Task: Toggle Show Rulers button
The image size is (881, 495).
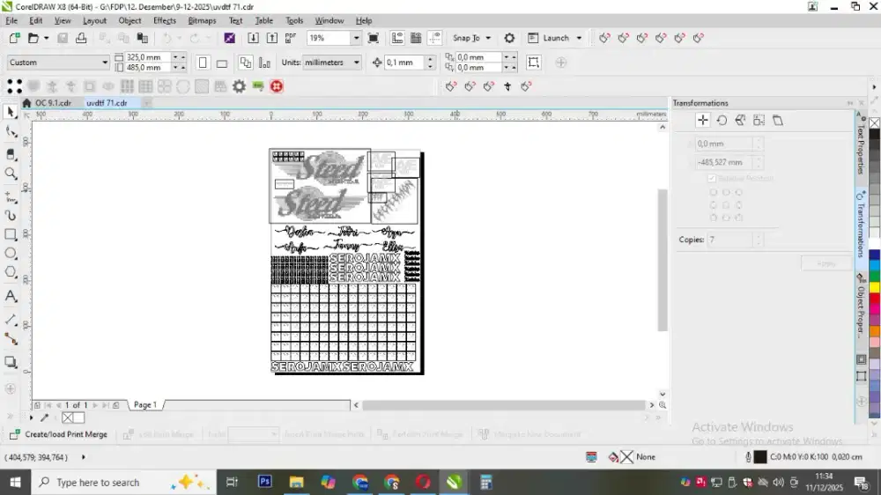Action: click(x=397, y=38)
